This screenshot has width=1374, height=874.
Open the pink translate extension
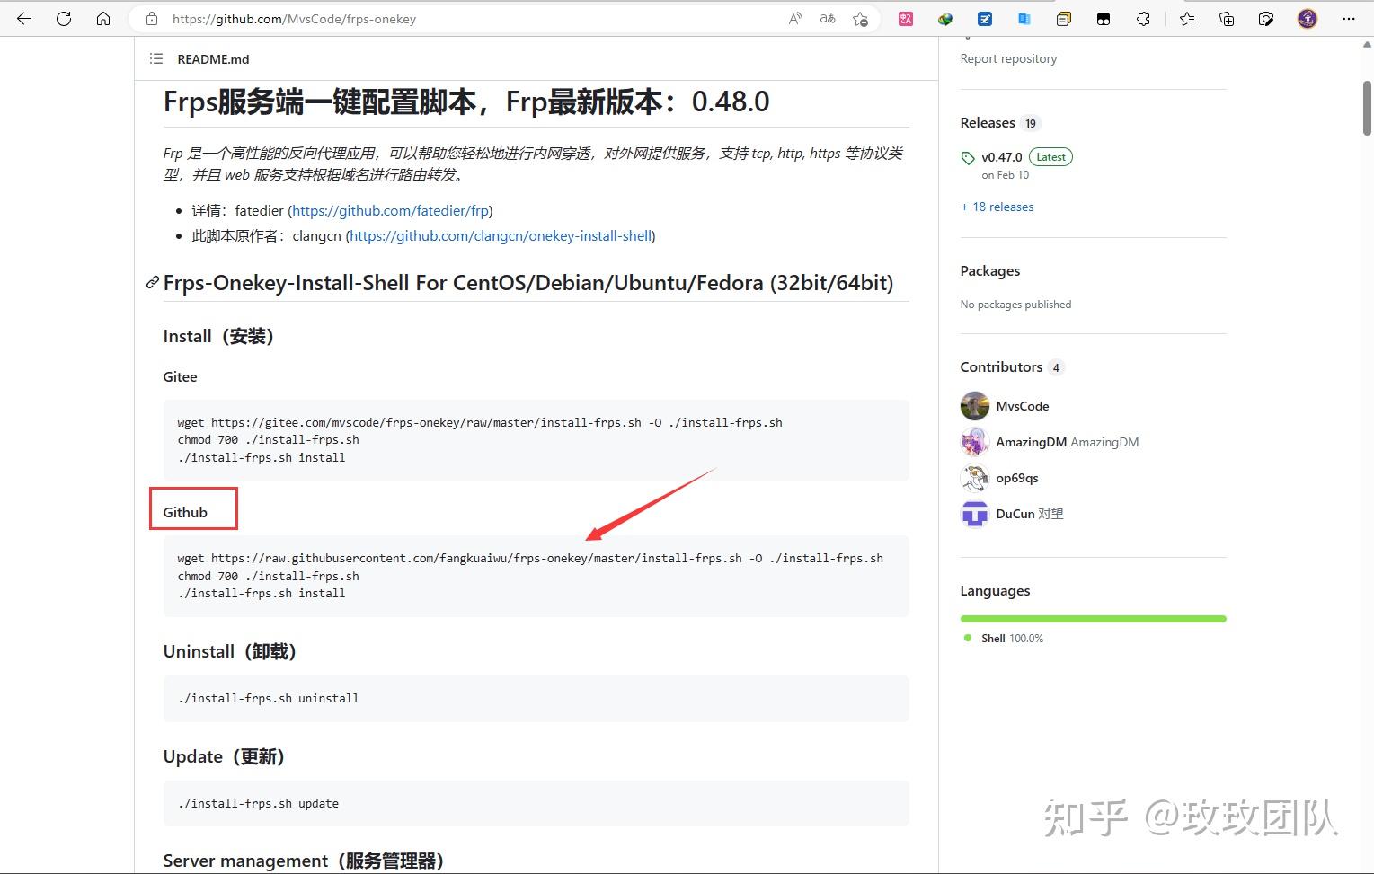click(906, 18)
